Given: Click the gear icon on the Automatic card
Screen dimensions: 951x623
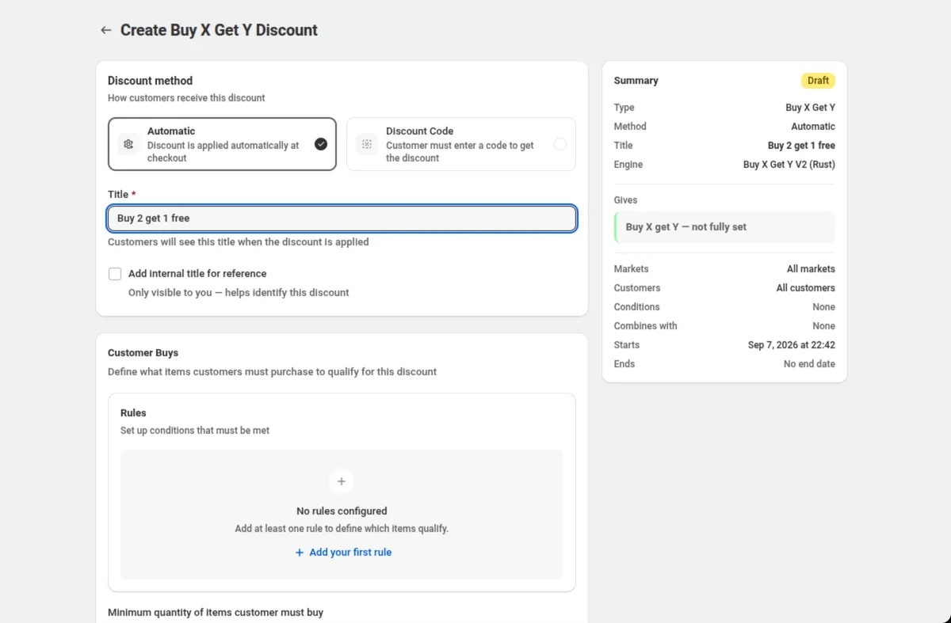Looking at the screenshot, I should click(x=128, y=144).
